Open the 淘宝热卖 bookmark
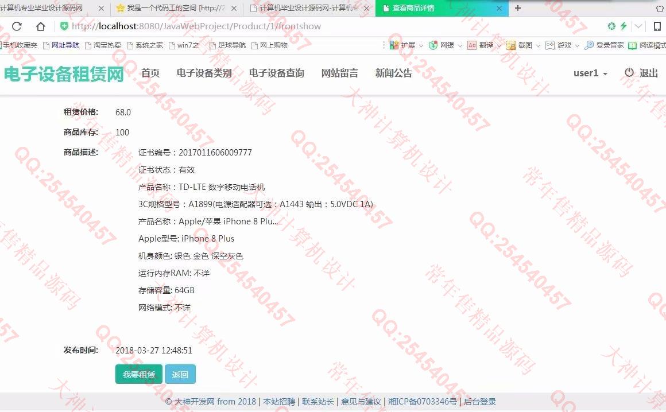This screenshot has width=666, height=412. (x=103, y=45)
